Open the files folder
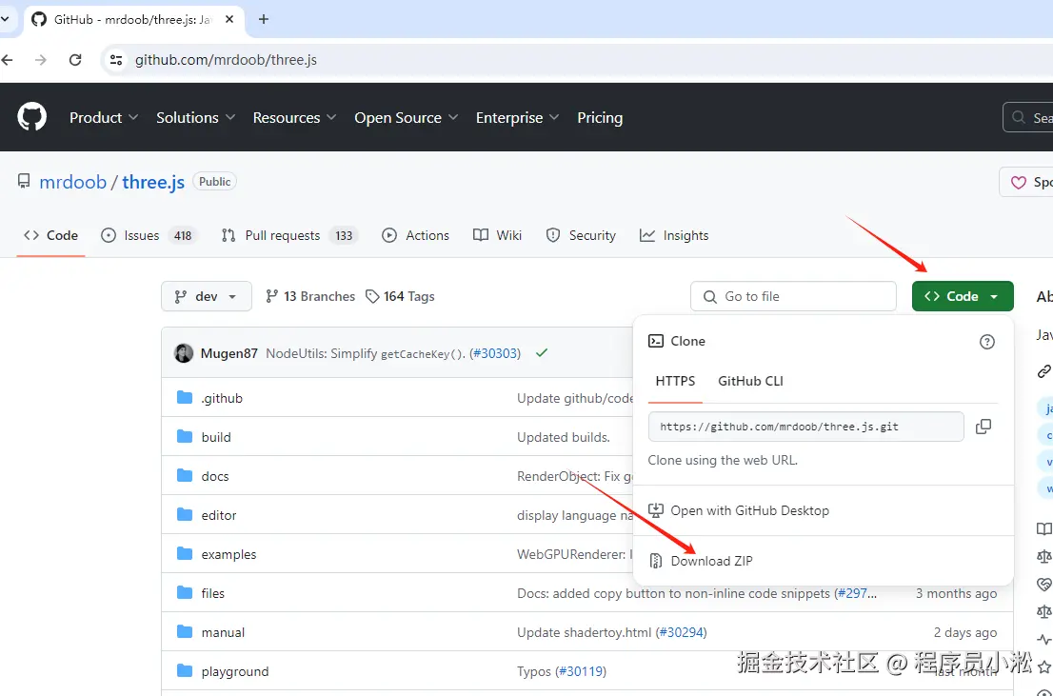This screenshot has width=1053, height=696. pyautogui.click(x=213, y=593)
